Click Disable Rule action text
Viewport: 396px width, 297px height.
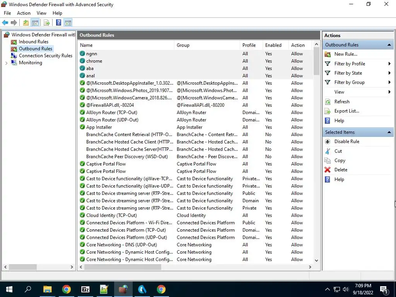[x=347, y=142]
